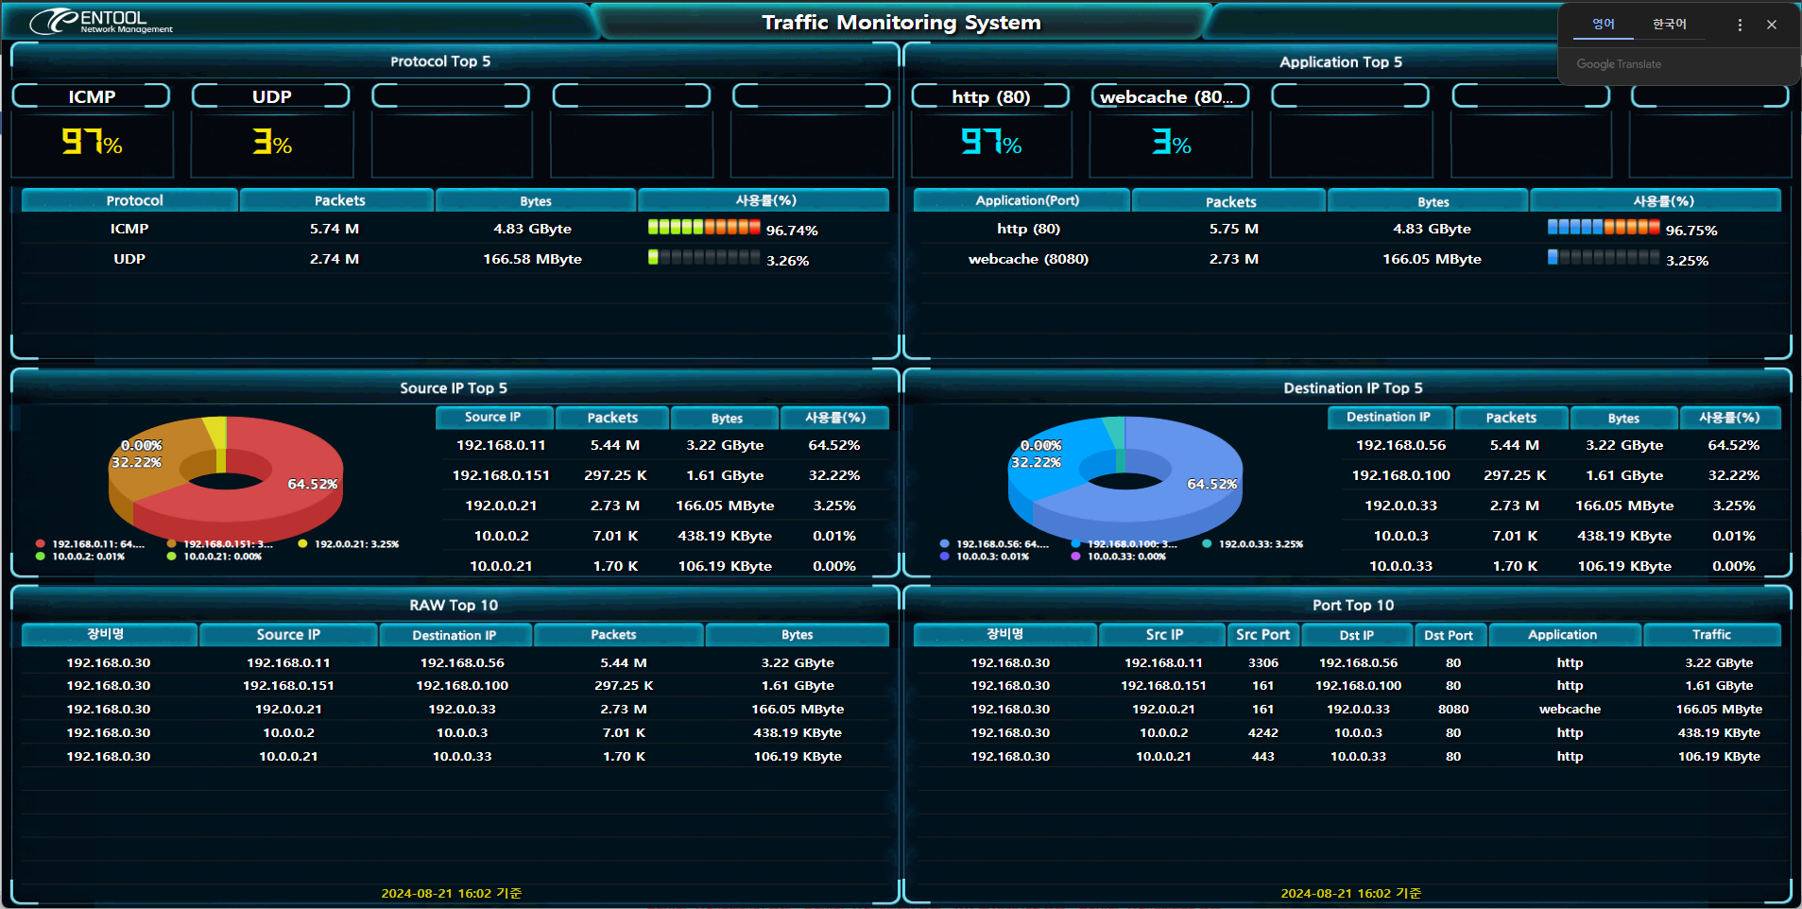Close the Google Translate popup
1802x909 pixels.
pyautogui.click(x=1772, y=26)
